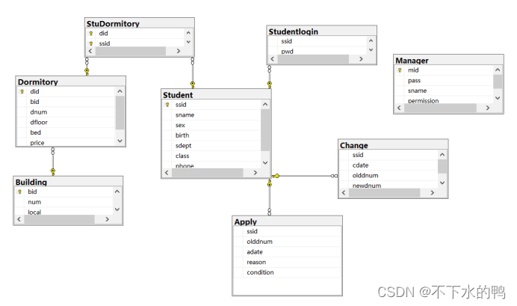Click the key icon beside Dormitory did

pos(22,91)
